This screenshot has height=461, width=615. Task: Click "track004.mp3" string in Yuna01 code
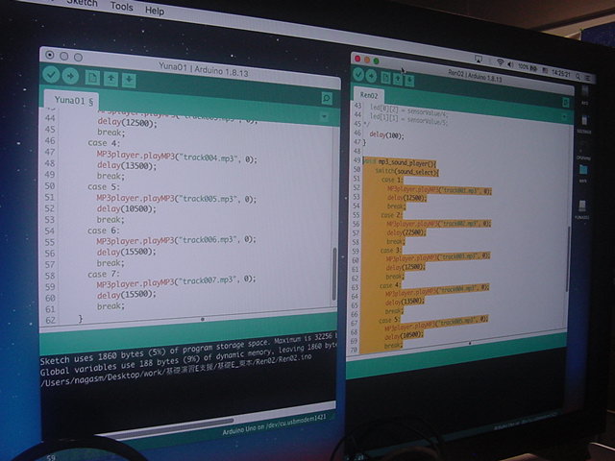[x=208, y=158]
